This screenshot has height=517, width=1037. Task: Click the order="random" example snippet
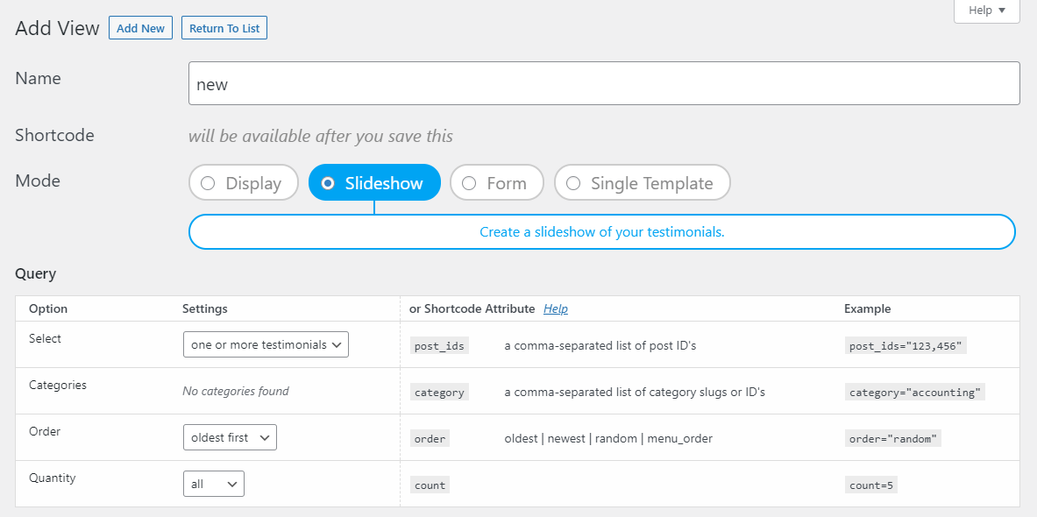pos(893,438)
